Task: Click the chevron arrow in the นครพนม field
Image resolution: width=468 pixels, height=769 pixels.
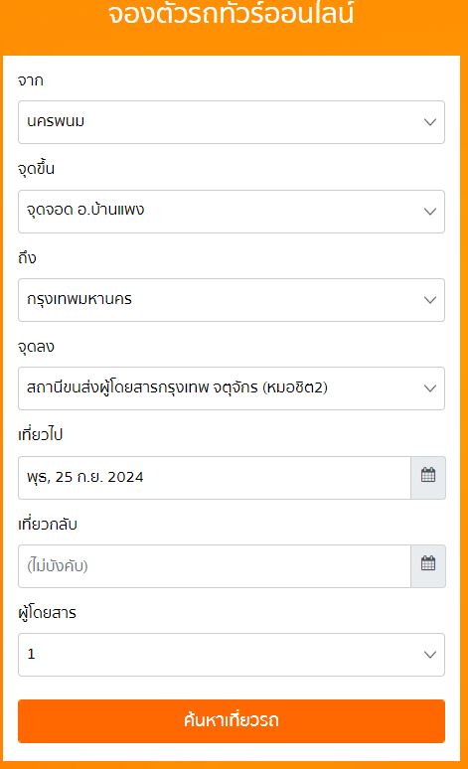Action: pos(430,122)
